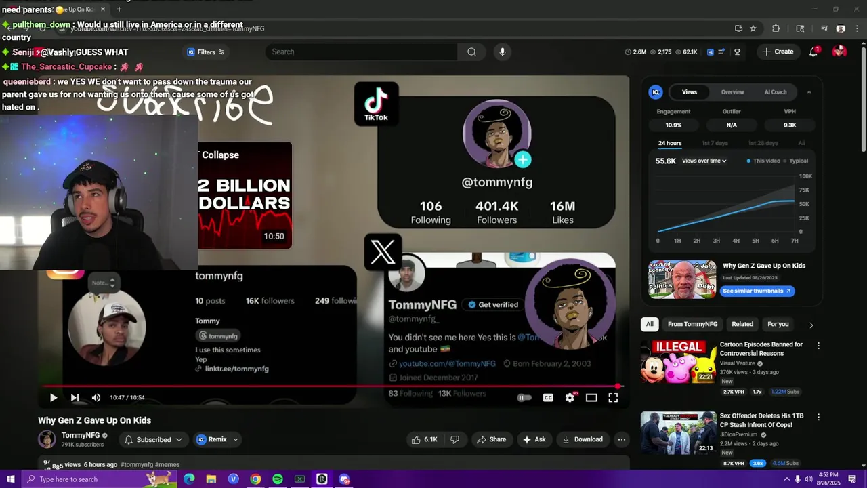This screenshot has height=488, width=867.
Task: Start voice search with microphone
Action: pyautogui.click(x=502, y=52)
